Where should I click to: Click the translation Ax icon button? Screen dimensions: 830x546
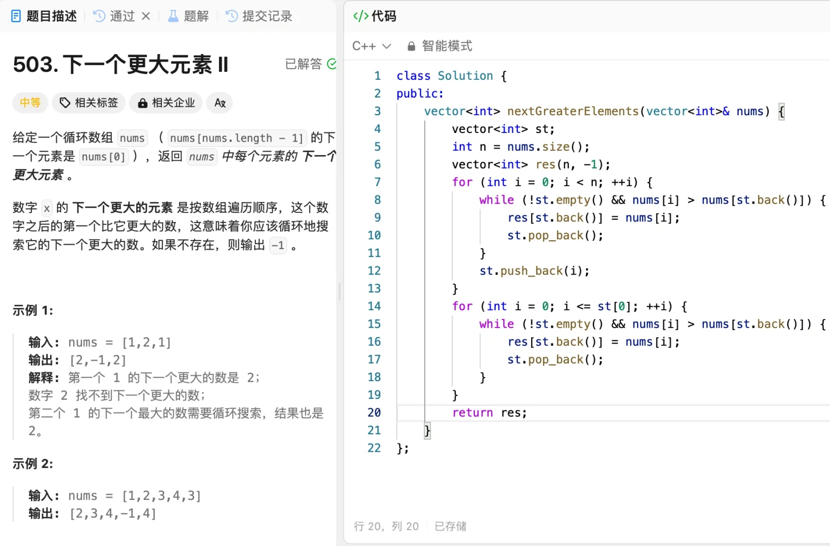[x=220, y=103]
